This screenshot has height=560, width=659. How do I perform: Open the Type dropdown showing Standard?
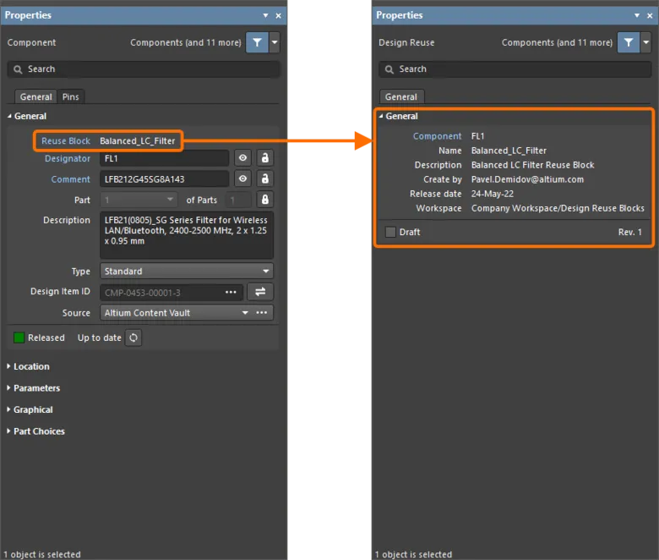point(187,272)
